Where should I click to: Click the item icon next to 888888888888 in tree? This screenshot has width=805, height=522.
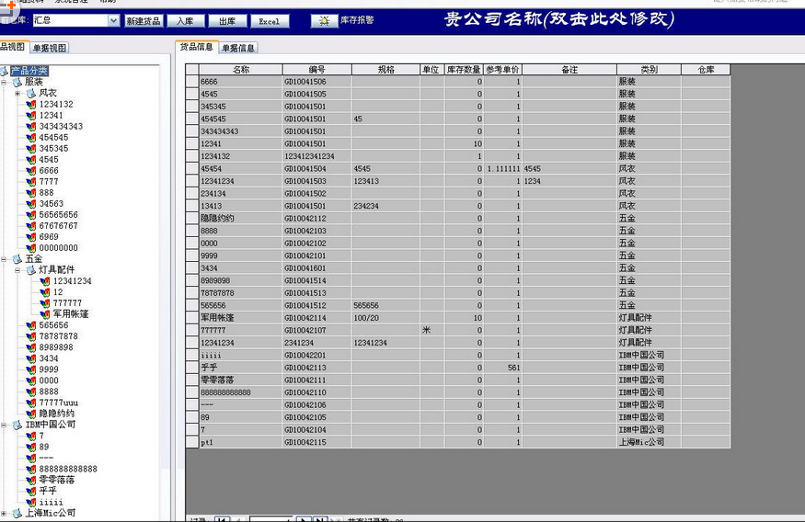coord(31,469)
